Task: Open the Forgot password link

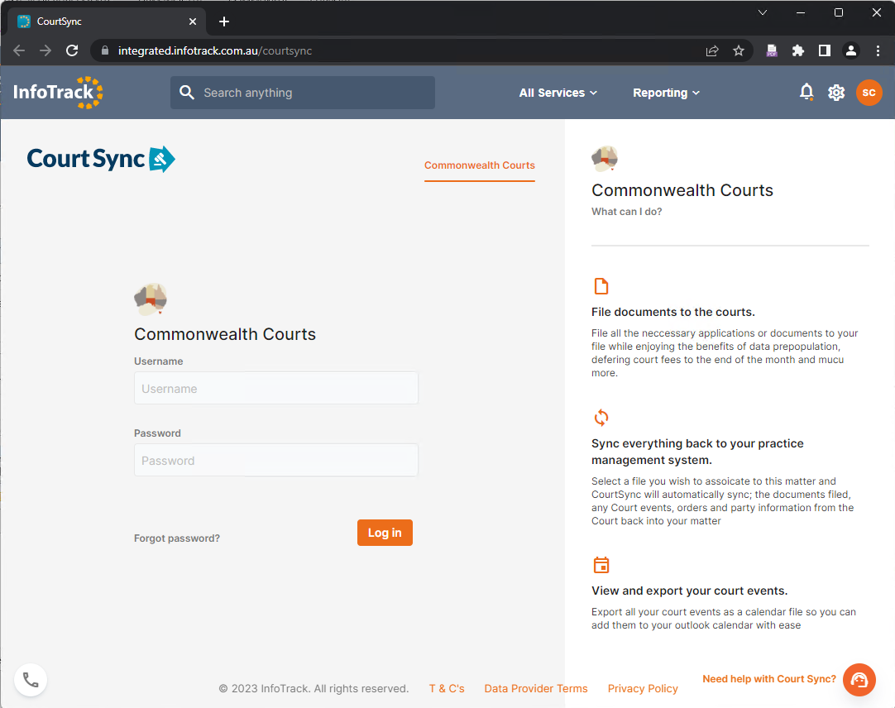Action: coord(176,538)
